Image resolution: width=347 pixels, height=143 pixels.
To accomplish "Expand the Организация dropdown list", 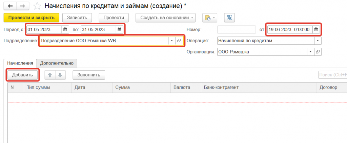I will 310,52.
